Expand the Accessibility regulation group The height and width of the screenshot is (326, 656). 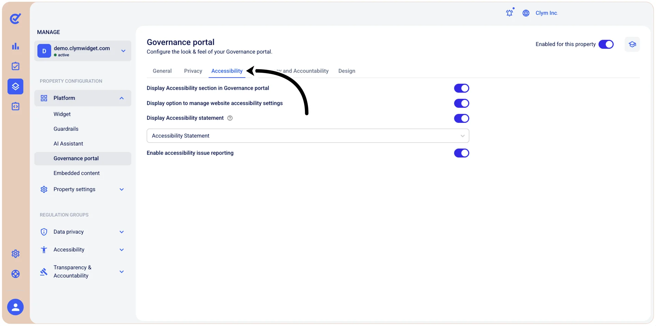(121, 250)
